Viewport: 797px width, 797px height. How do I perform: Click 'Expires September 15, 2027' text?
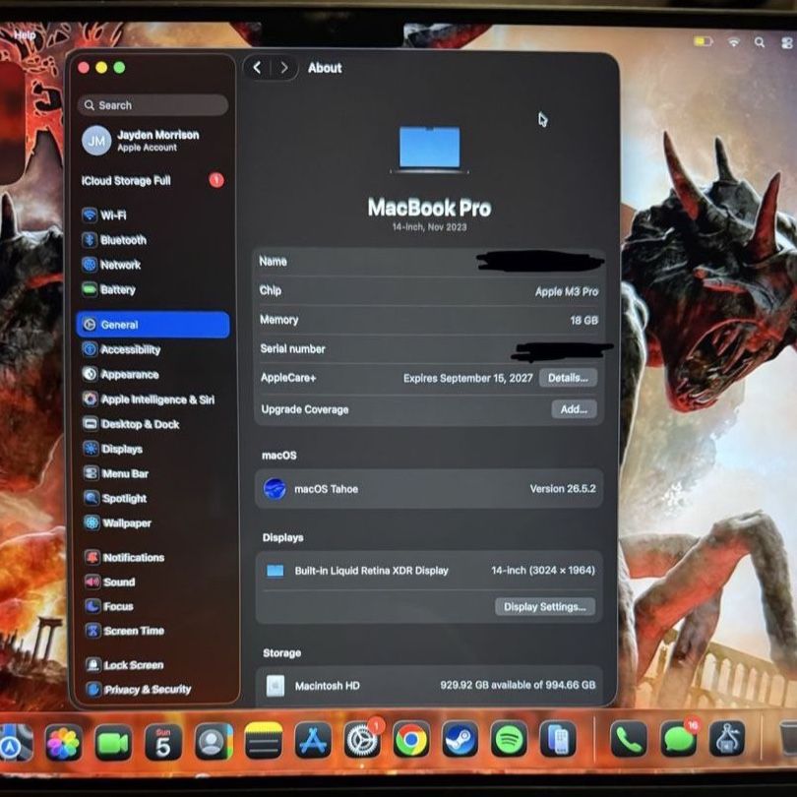[x=468, y=378]
